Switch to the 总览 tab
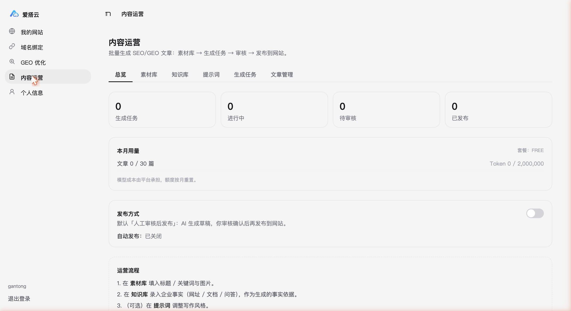This screenshot has width=571, height=311. click(121, 75)
